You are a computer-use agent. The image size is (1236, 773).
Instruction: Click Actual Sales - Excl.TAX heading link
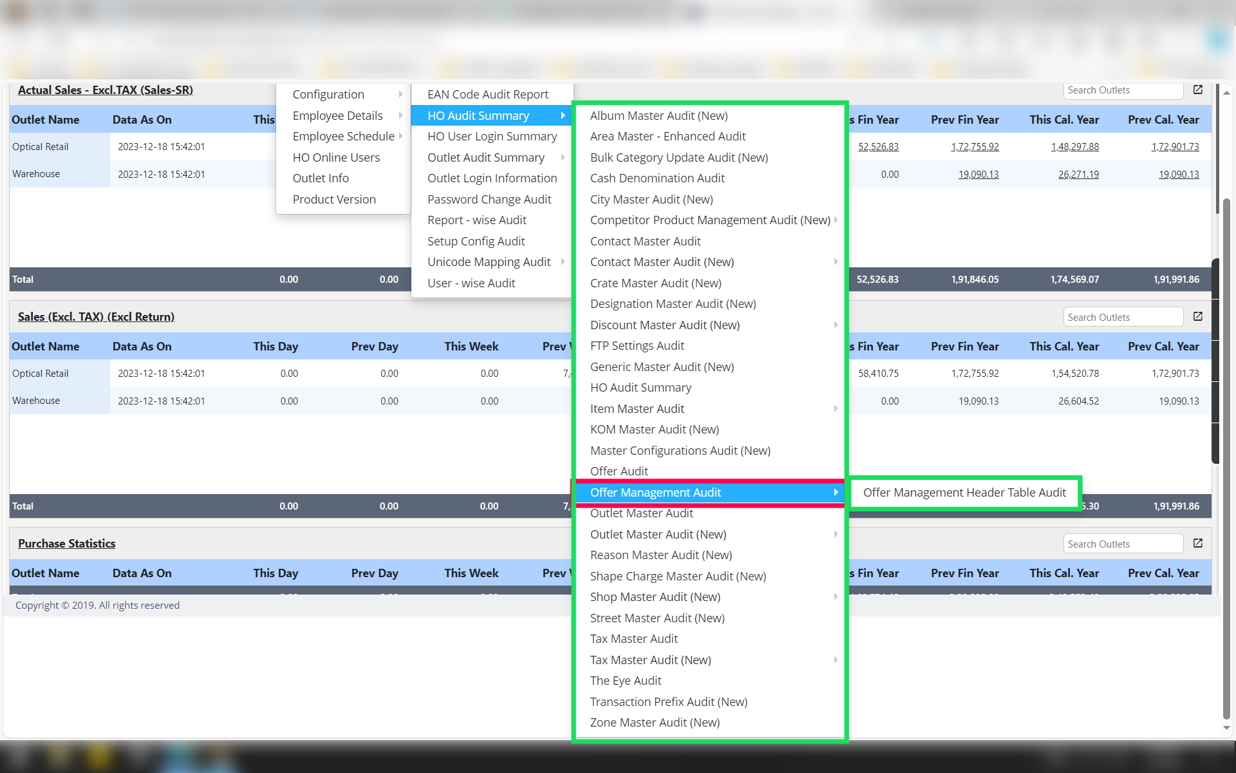105,90
